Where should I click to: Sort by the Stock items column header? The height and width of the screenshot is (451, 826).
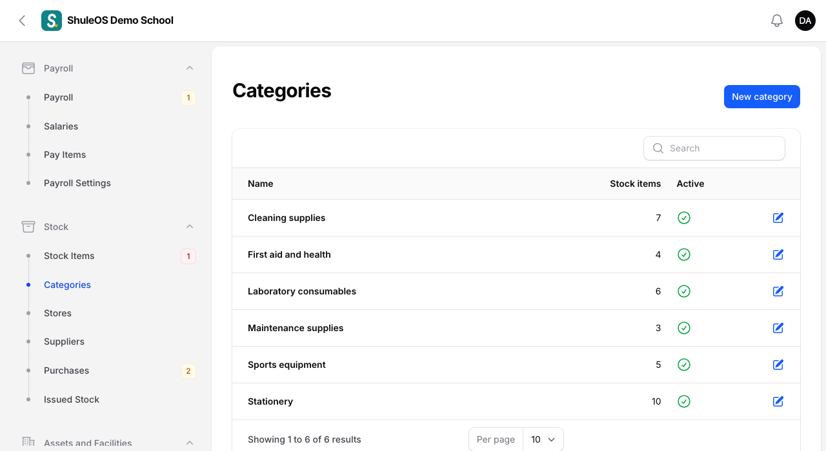pyautogui.click(x=635, y=184)
